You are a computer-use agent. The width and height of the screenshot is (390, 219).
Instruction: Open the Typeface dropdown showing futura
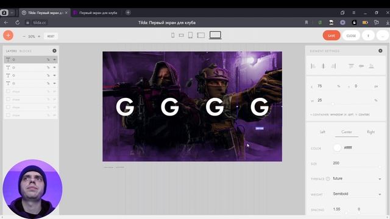[x=357, y=178]
